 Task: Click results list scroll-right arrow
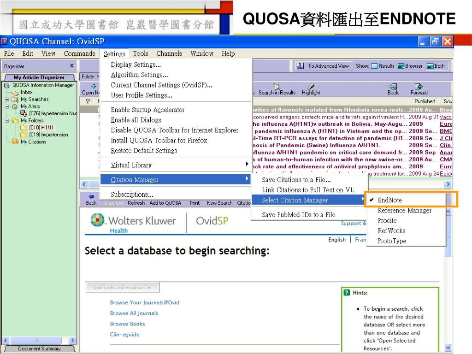(448, 184)
